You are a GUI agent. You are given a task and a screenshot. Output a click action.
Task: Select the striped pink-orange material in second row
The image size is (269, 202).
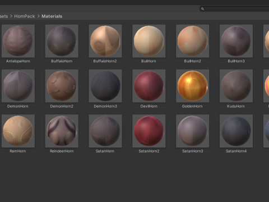pyautogui.click(x=266, y=86)
